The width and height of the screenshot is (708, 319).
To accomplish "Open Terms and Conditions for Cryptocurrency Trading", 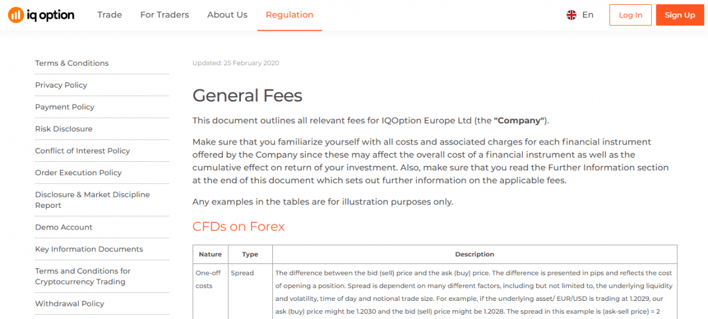I will (x=82, y=276).
